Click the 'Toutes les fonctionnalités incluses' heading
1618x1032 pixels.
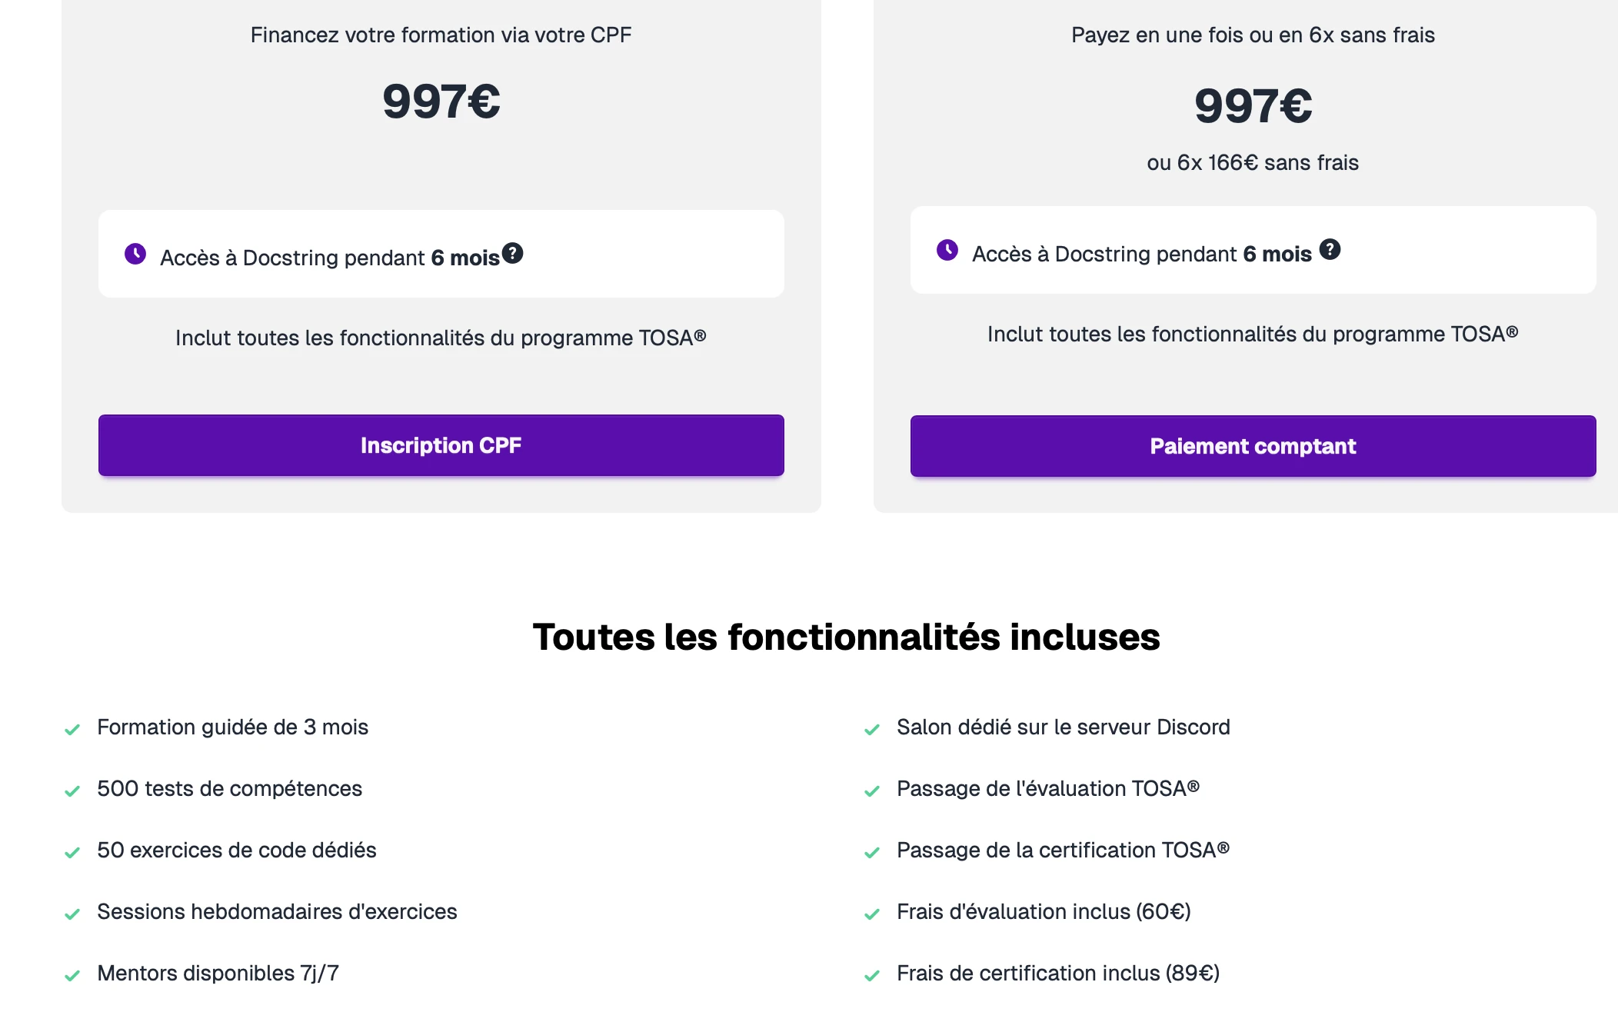tap(846, 637)
